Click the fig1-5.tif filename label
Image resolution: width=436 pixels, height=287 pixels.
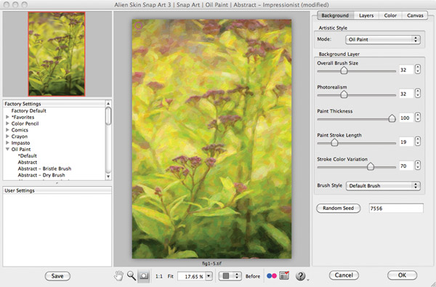[x=211, y=263]
